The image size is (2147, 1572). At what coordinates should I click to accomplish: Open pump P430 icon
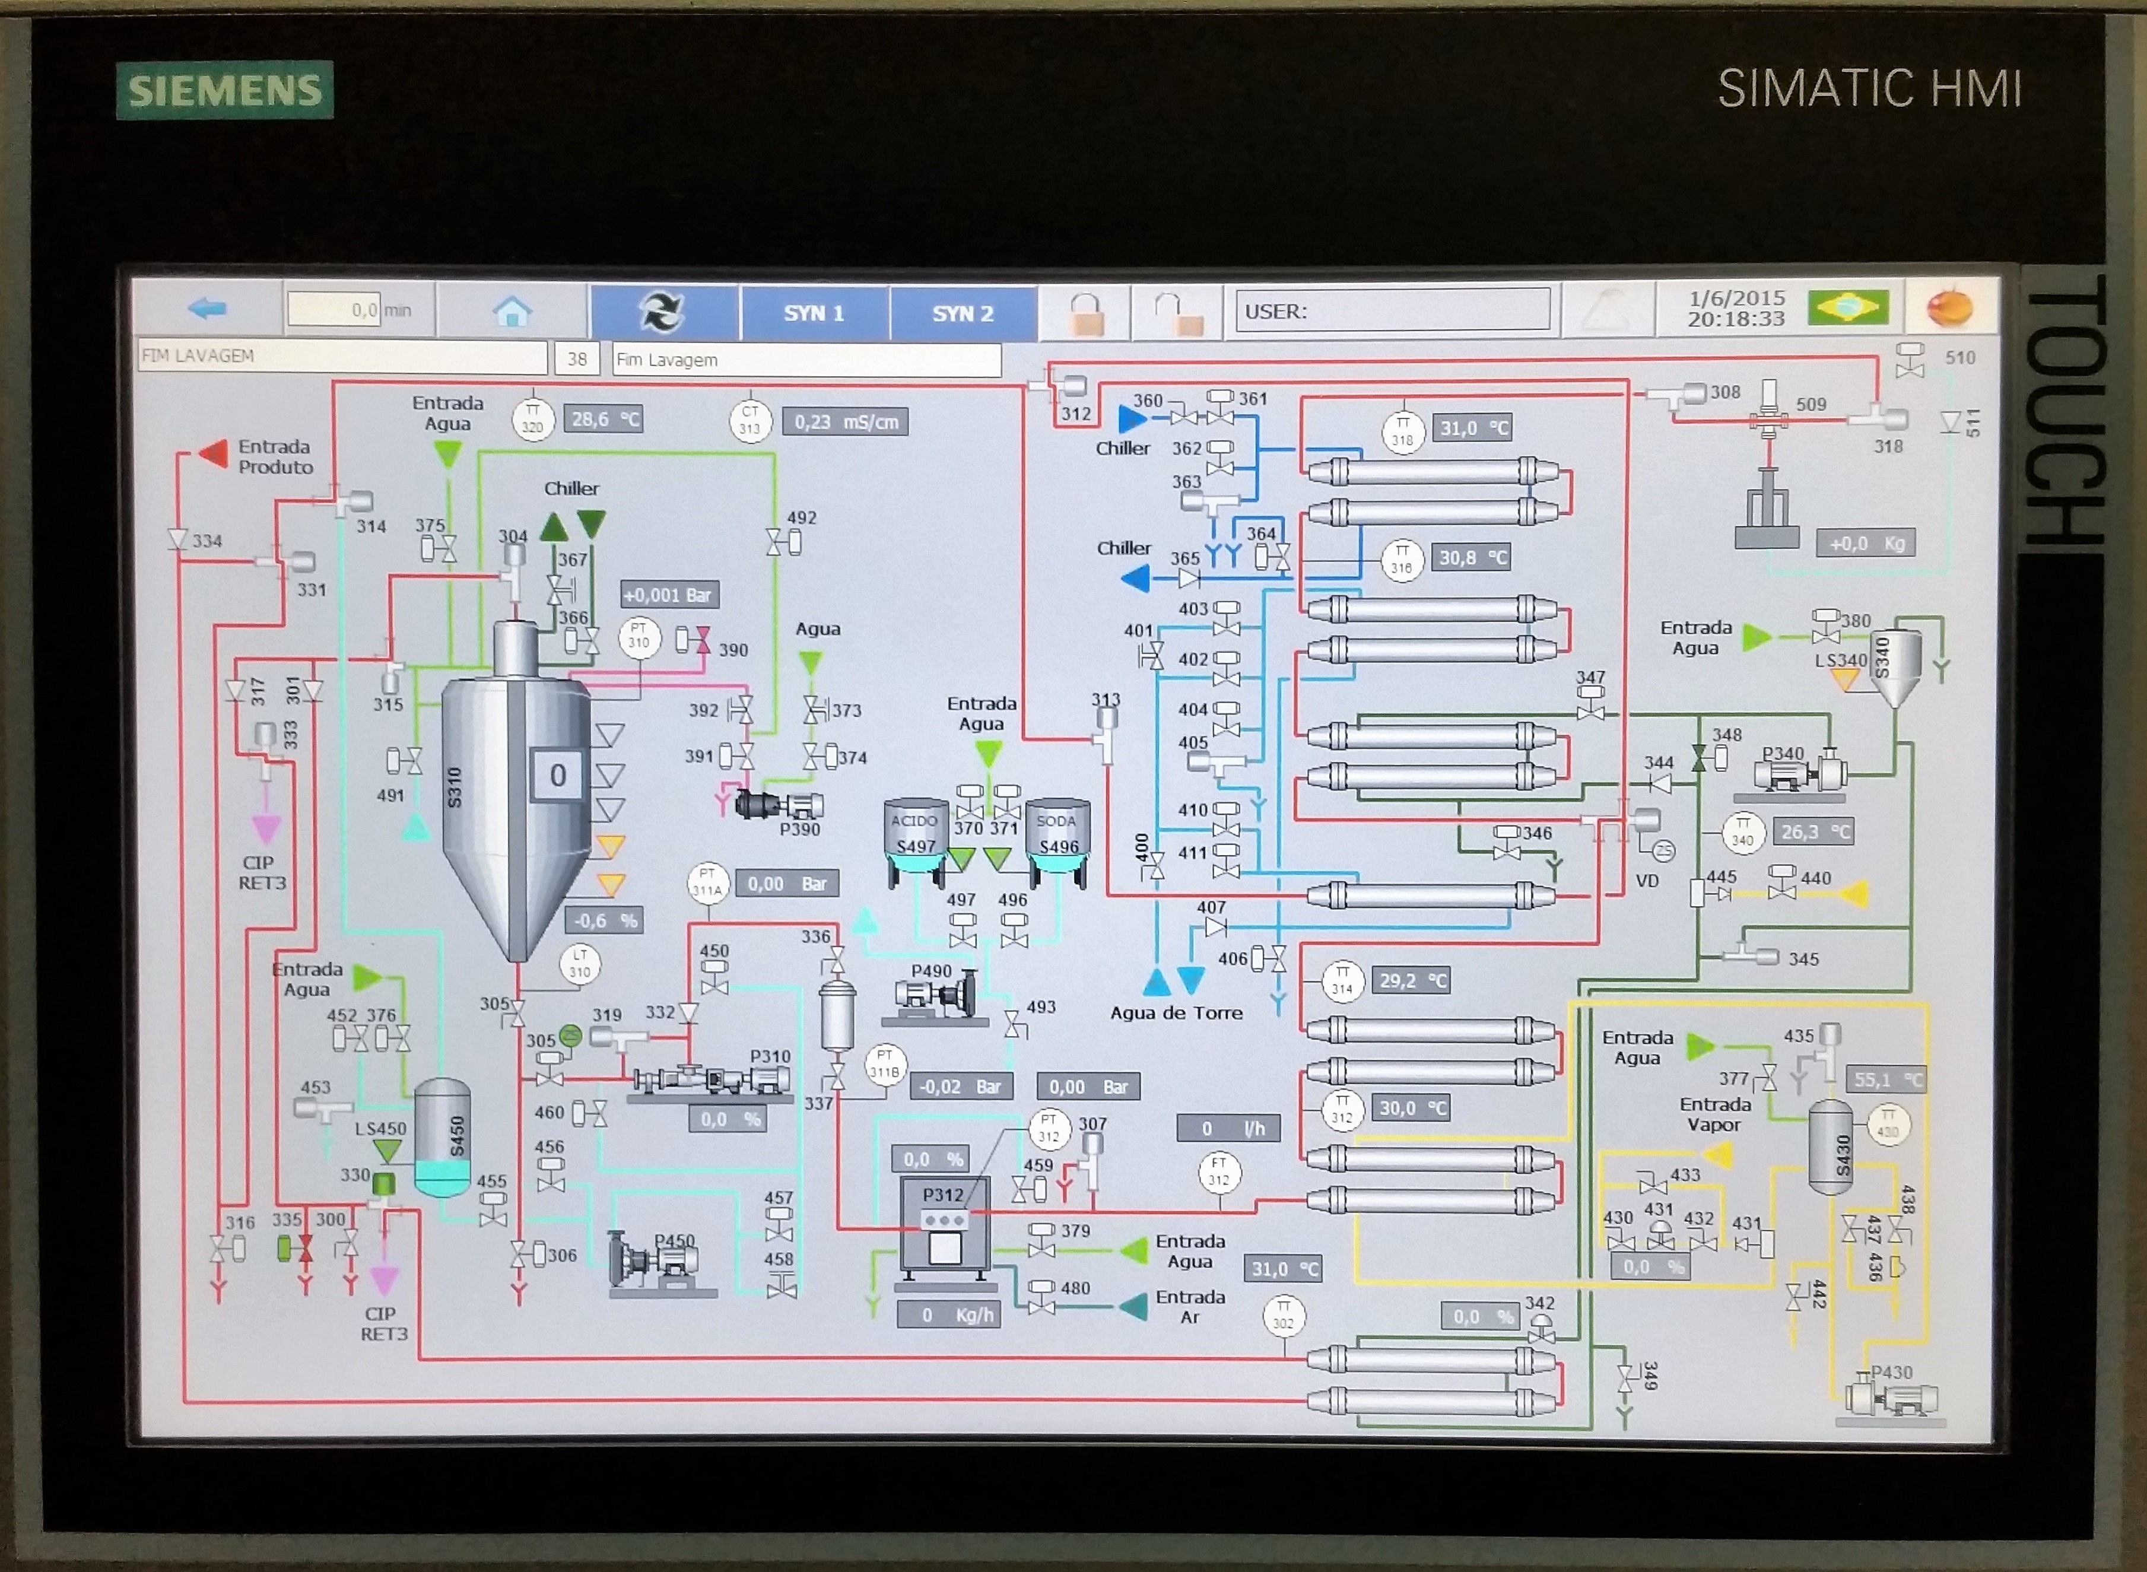coord(1890,1398)
